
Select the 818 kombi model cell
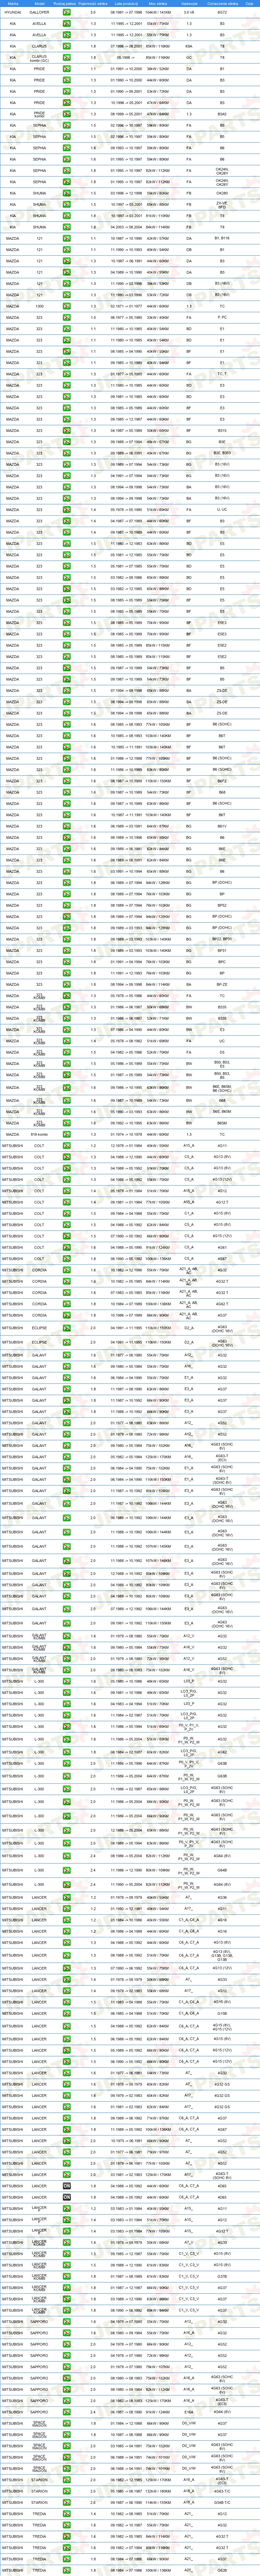(x=39, y=1134)
